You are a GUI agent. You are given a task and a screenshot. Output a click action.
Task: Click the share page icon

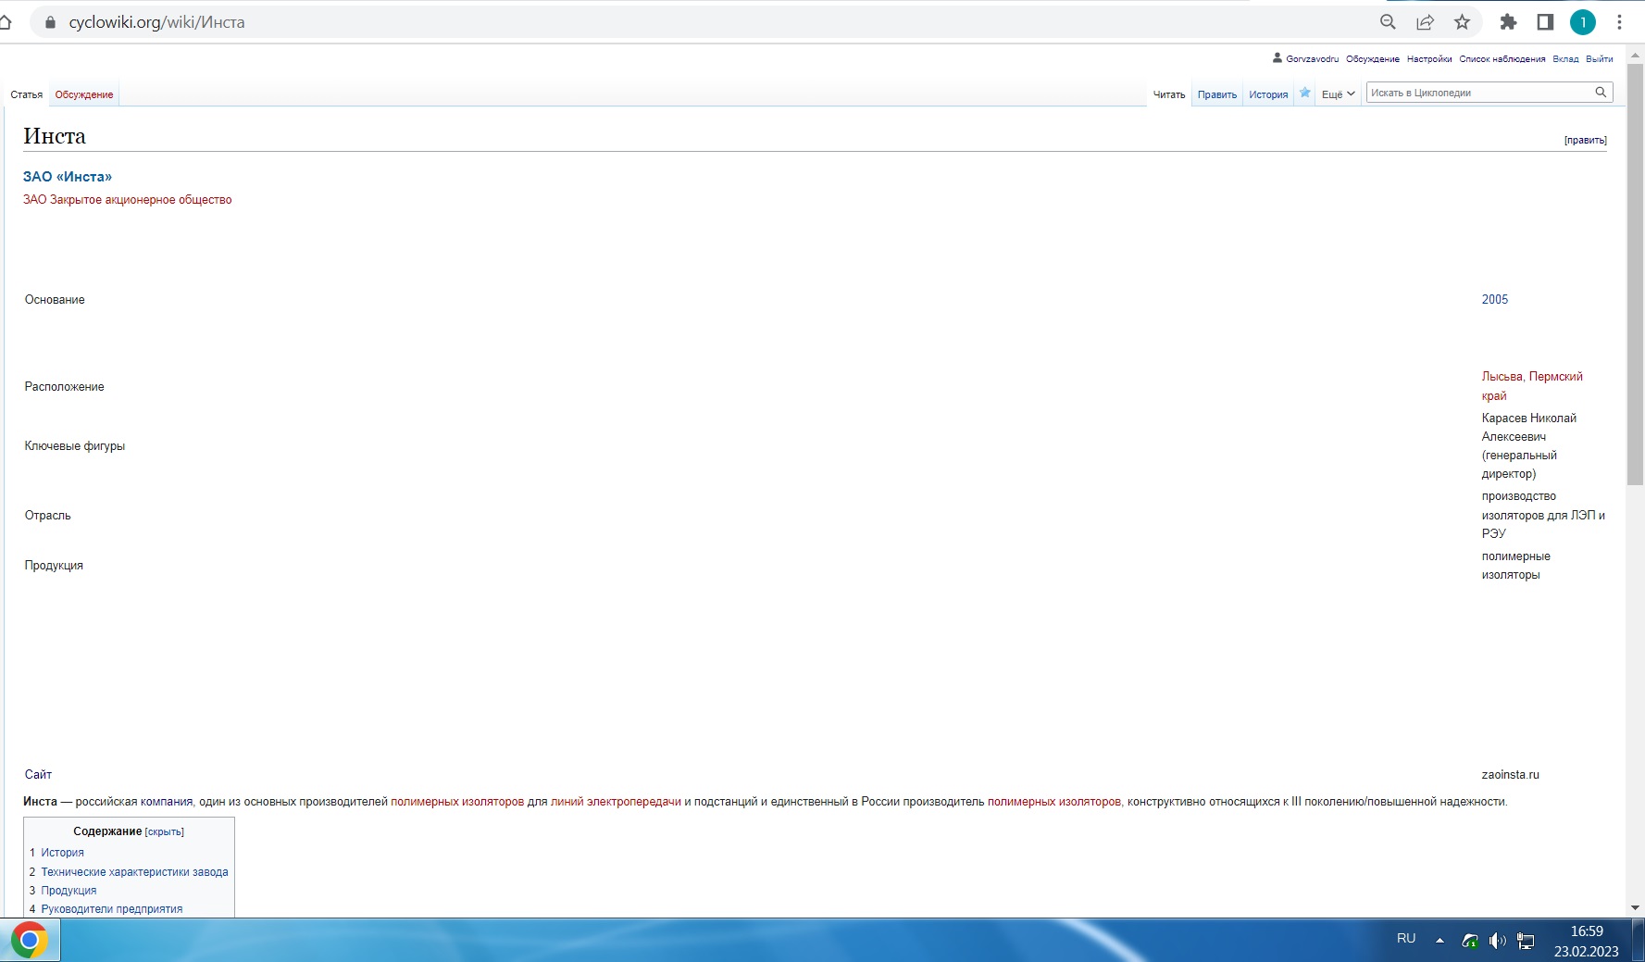tap(1425, 22)
